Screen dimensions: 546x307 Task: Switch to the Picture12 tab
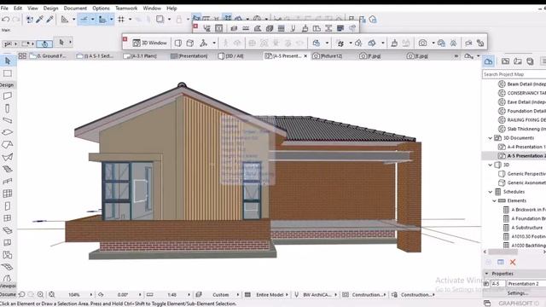click(x=328, y=55)
